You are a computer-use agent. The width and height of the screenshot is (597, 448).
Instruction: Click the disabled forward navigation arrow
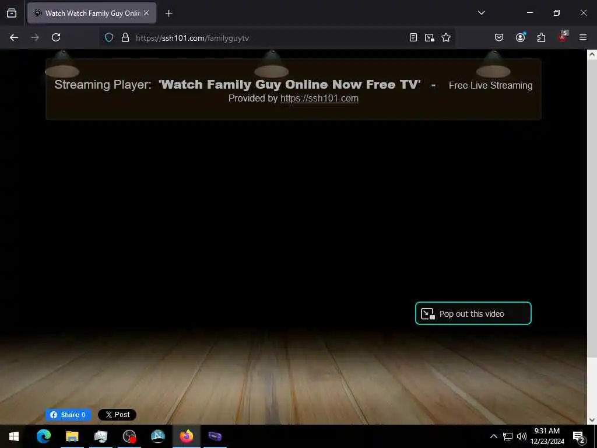35,37
